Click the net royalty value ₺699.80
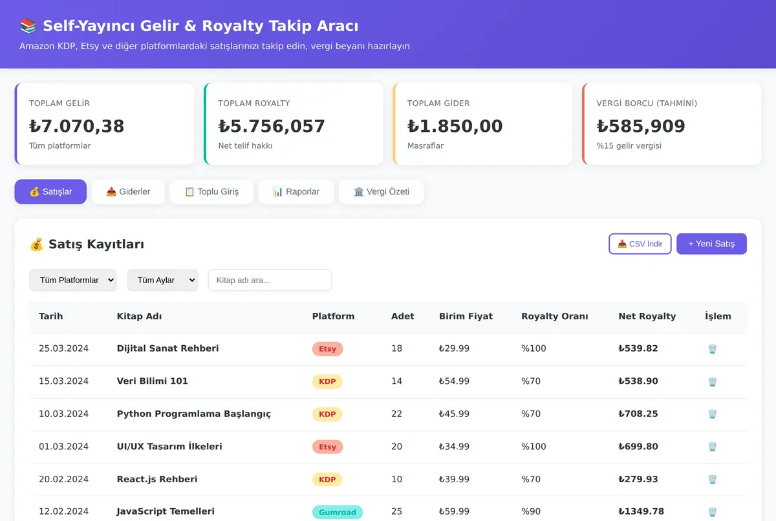The height and width of the screenshot is (521, 776). click(x=638, y=447)
